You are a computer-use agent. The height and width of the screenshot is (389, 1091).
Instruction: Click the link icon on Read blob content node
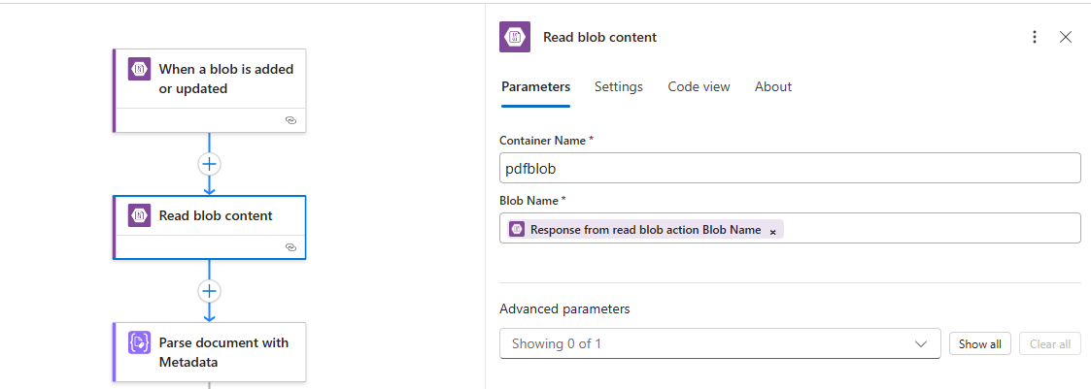click(x=290, y=247)
